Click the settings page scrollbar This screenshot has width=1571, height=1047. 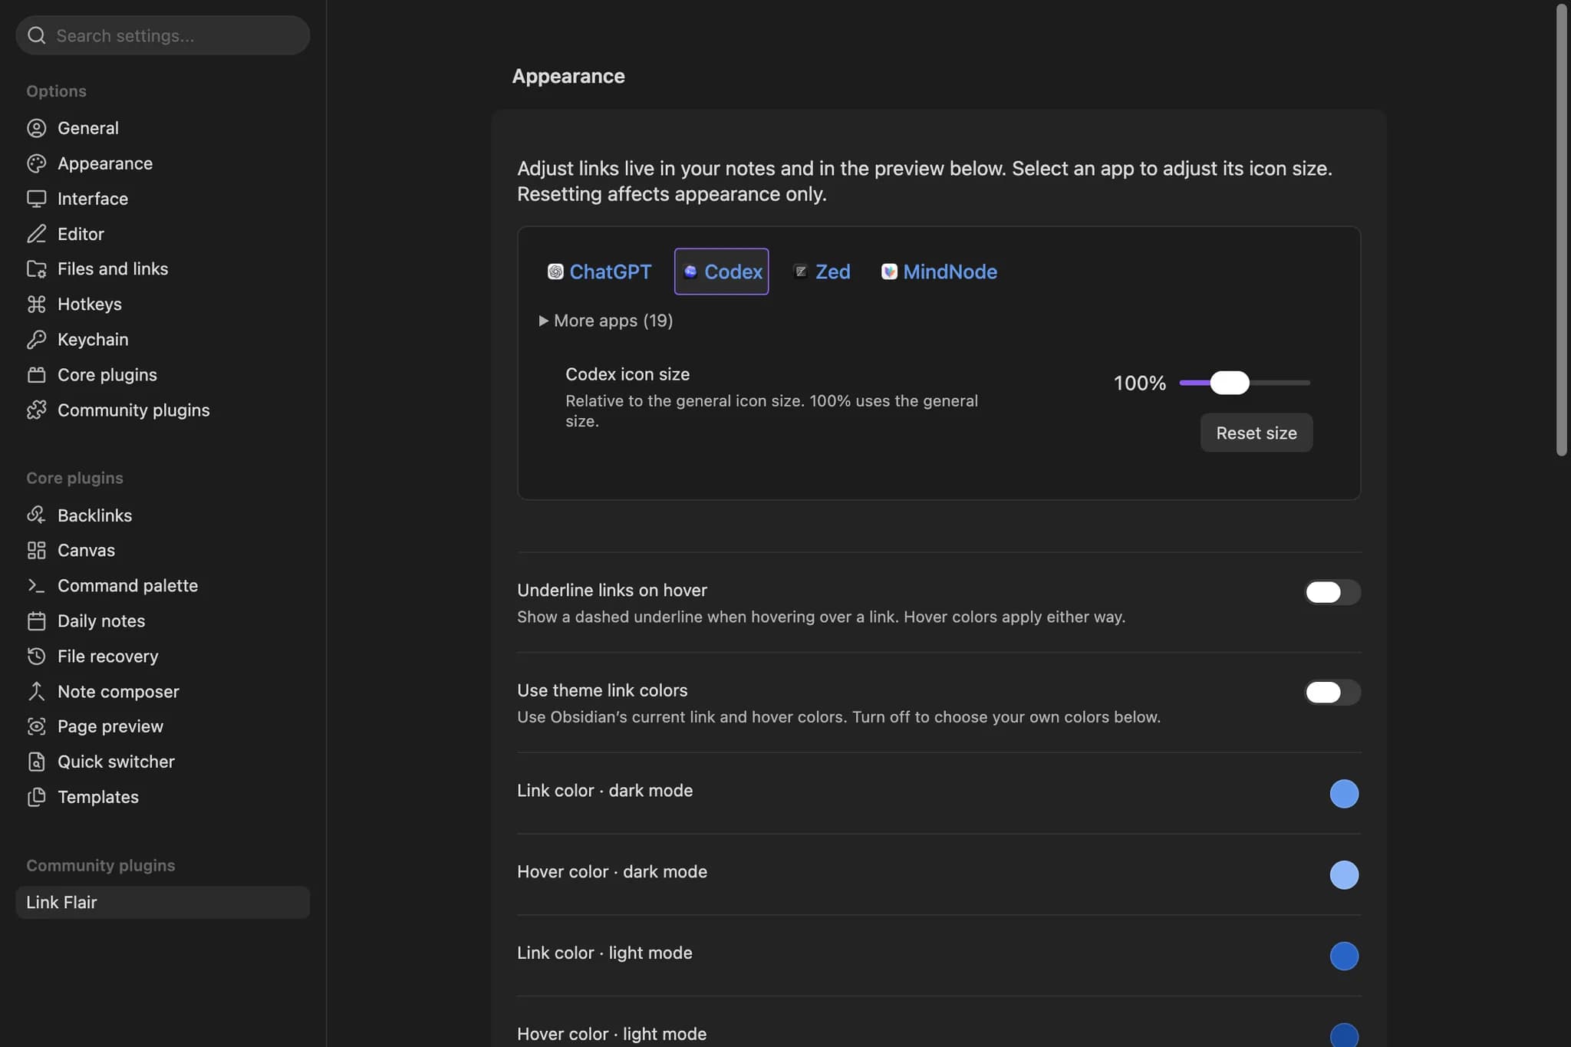[x=1562, y=230]
